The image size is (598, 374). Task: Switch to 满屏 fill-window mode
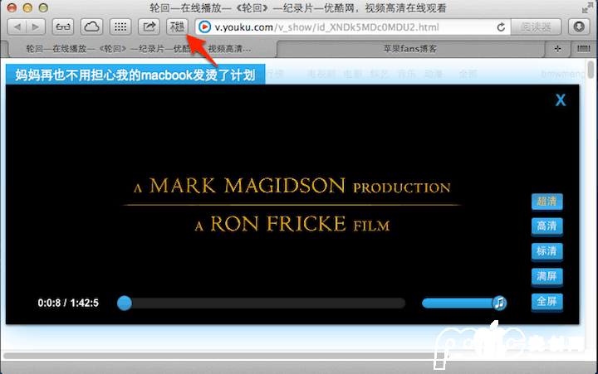tap(547, 276)
